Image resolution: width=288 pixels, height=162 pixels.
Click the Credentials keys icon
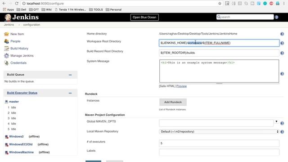[6, 63]
